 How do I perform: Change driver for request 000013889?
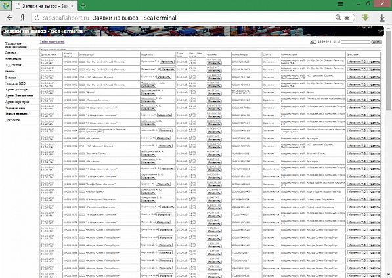148,94
